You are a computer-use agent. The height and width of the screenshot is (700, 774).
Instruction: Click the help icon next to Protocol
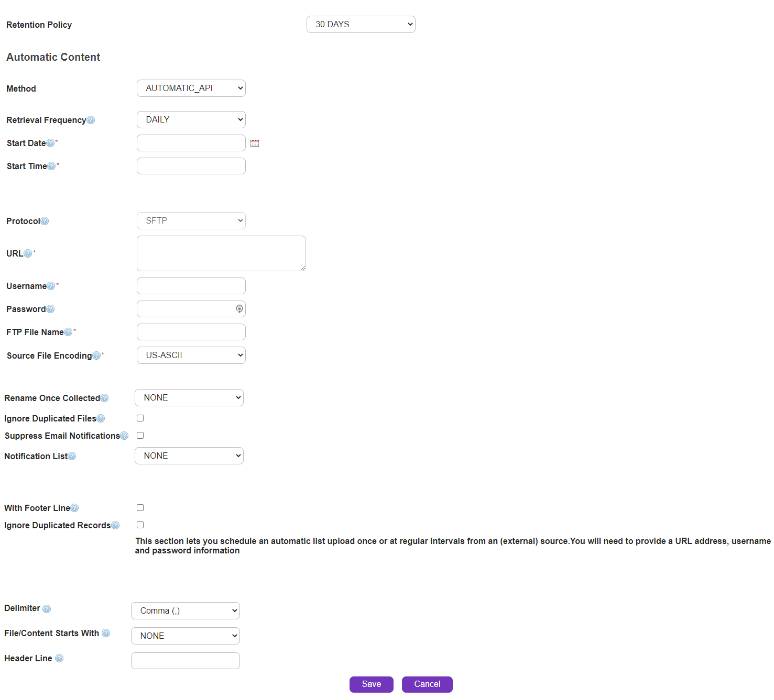[x=45, y=221]
